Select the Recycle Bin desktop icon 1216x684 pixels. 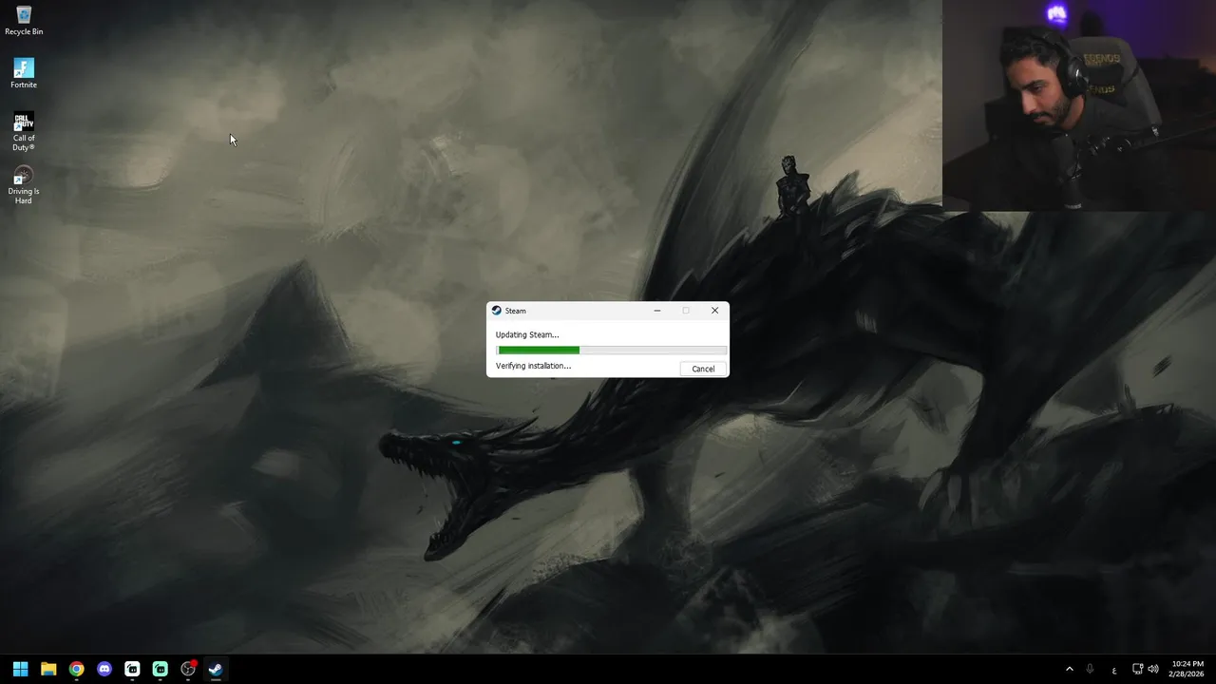[24, 21]
